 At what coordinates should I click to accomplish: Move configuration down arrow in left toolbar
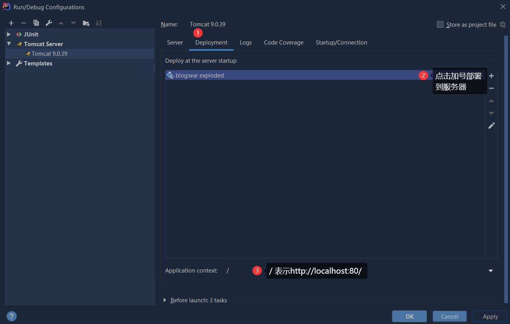coord(73,23)
